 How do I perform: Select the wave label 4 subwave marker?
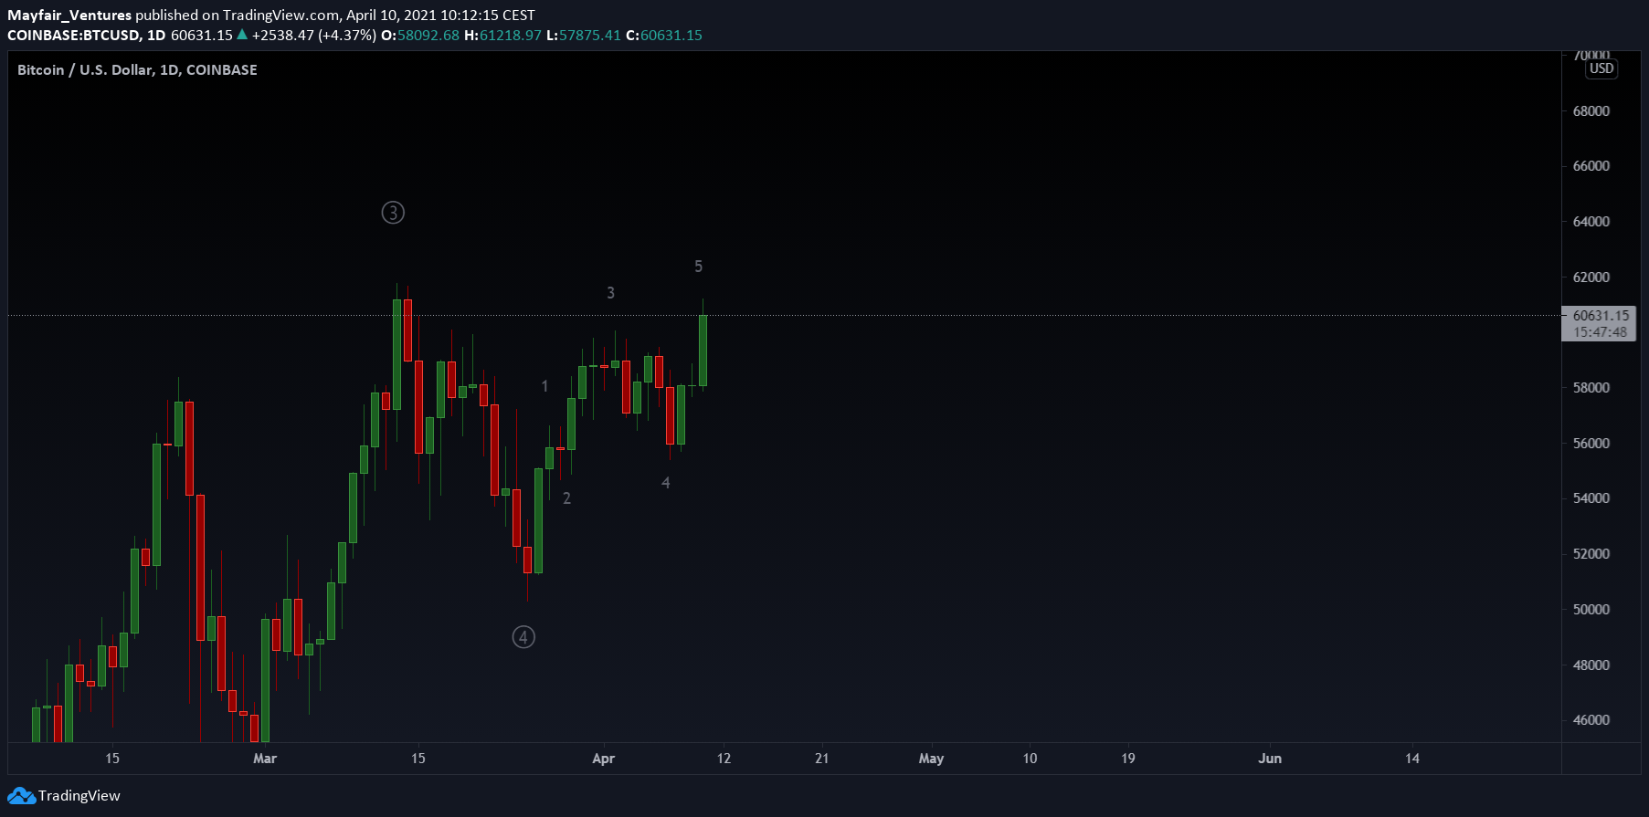pyautogui.click(x=666, y=483)
